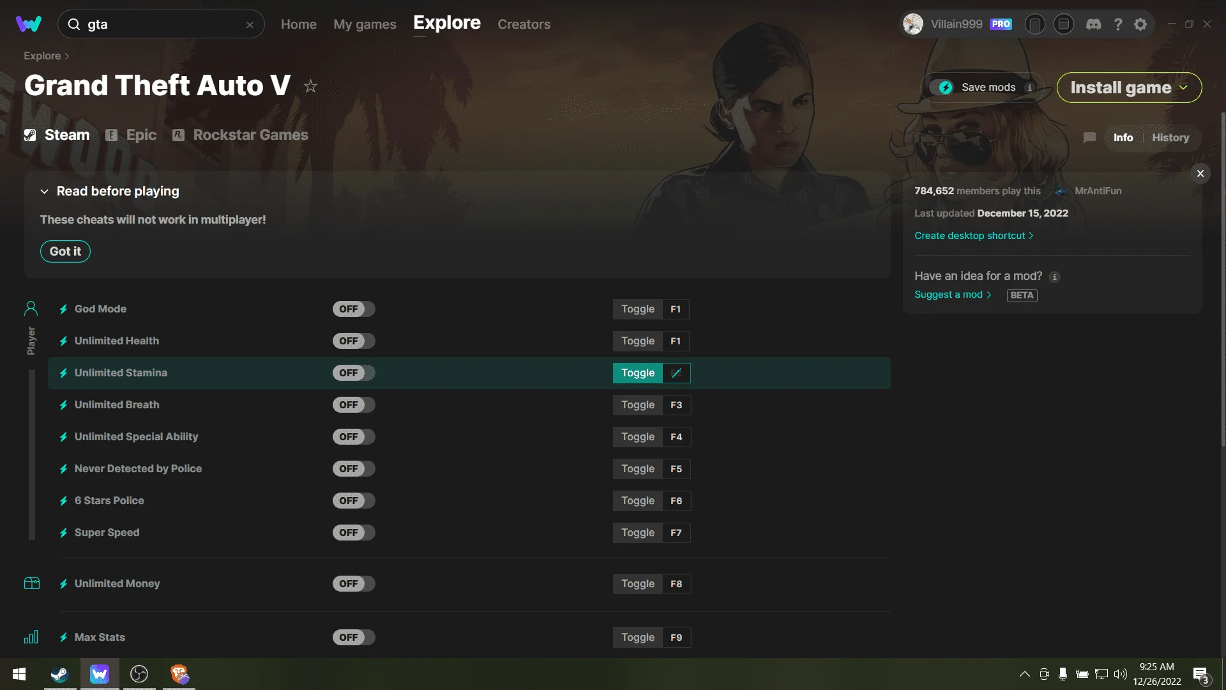Toggle 6 Stars Police switch
This screenshot has width=1226, height=690.
coord(353,501)
